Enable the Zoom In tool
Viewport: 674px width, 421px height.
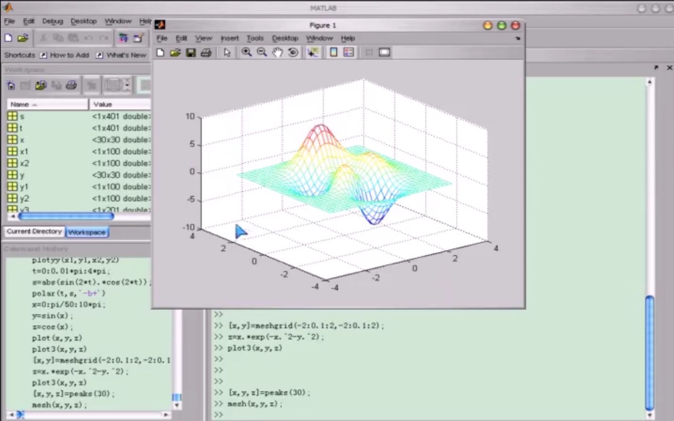246,52
